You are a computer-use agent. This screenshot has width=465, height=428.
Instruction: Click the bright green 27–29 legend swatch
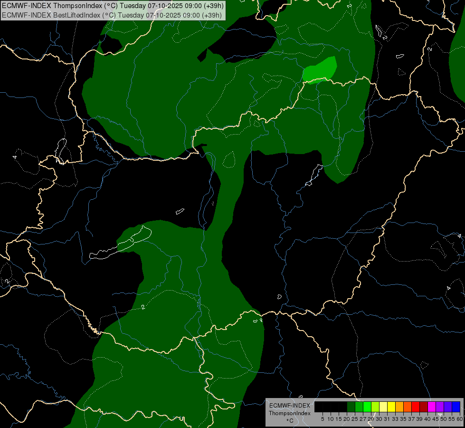point(367,407)
